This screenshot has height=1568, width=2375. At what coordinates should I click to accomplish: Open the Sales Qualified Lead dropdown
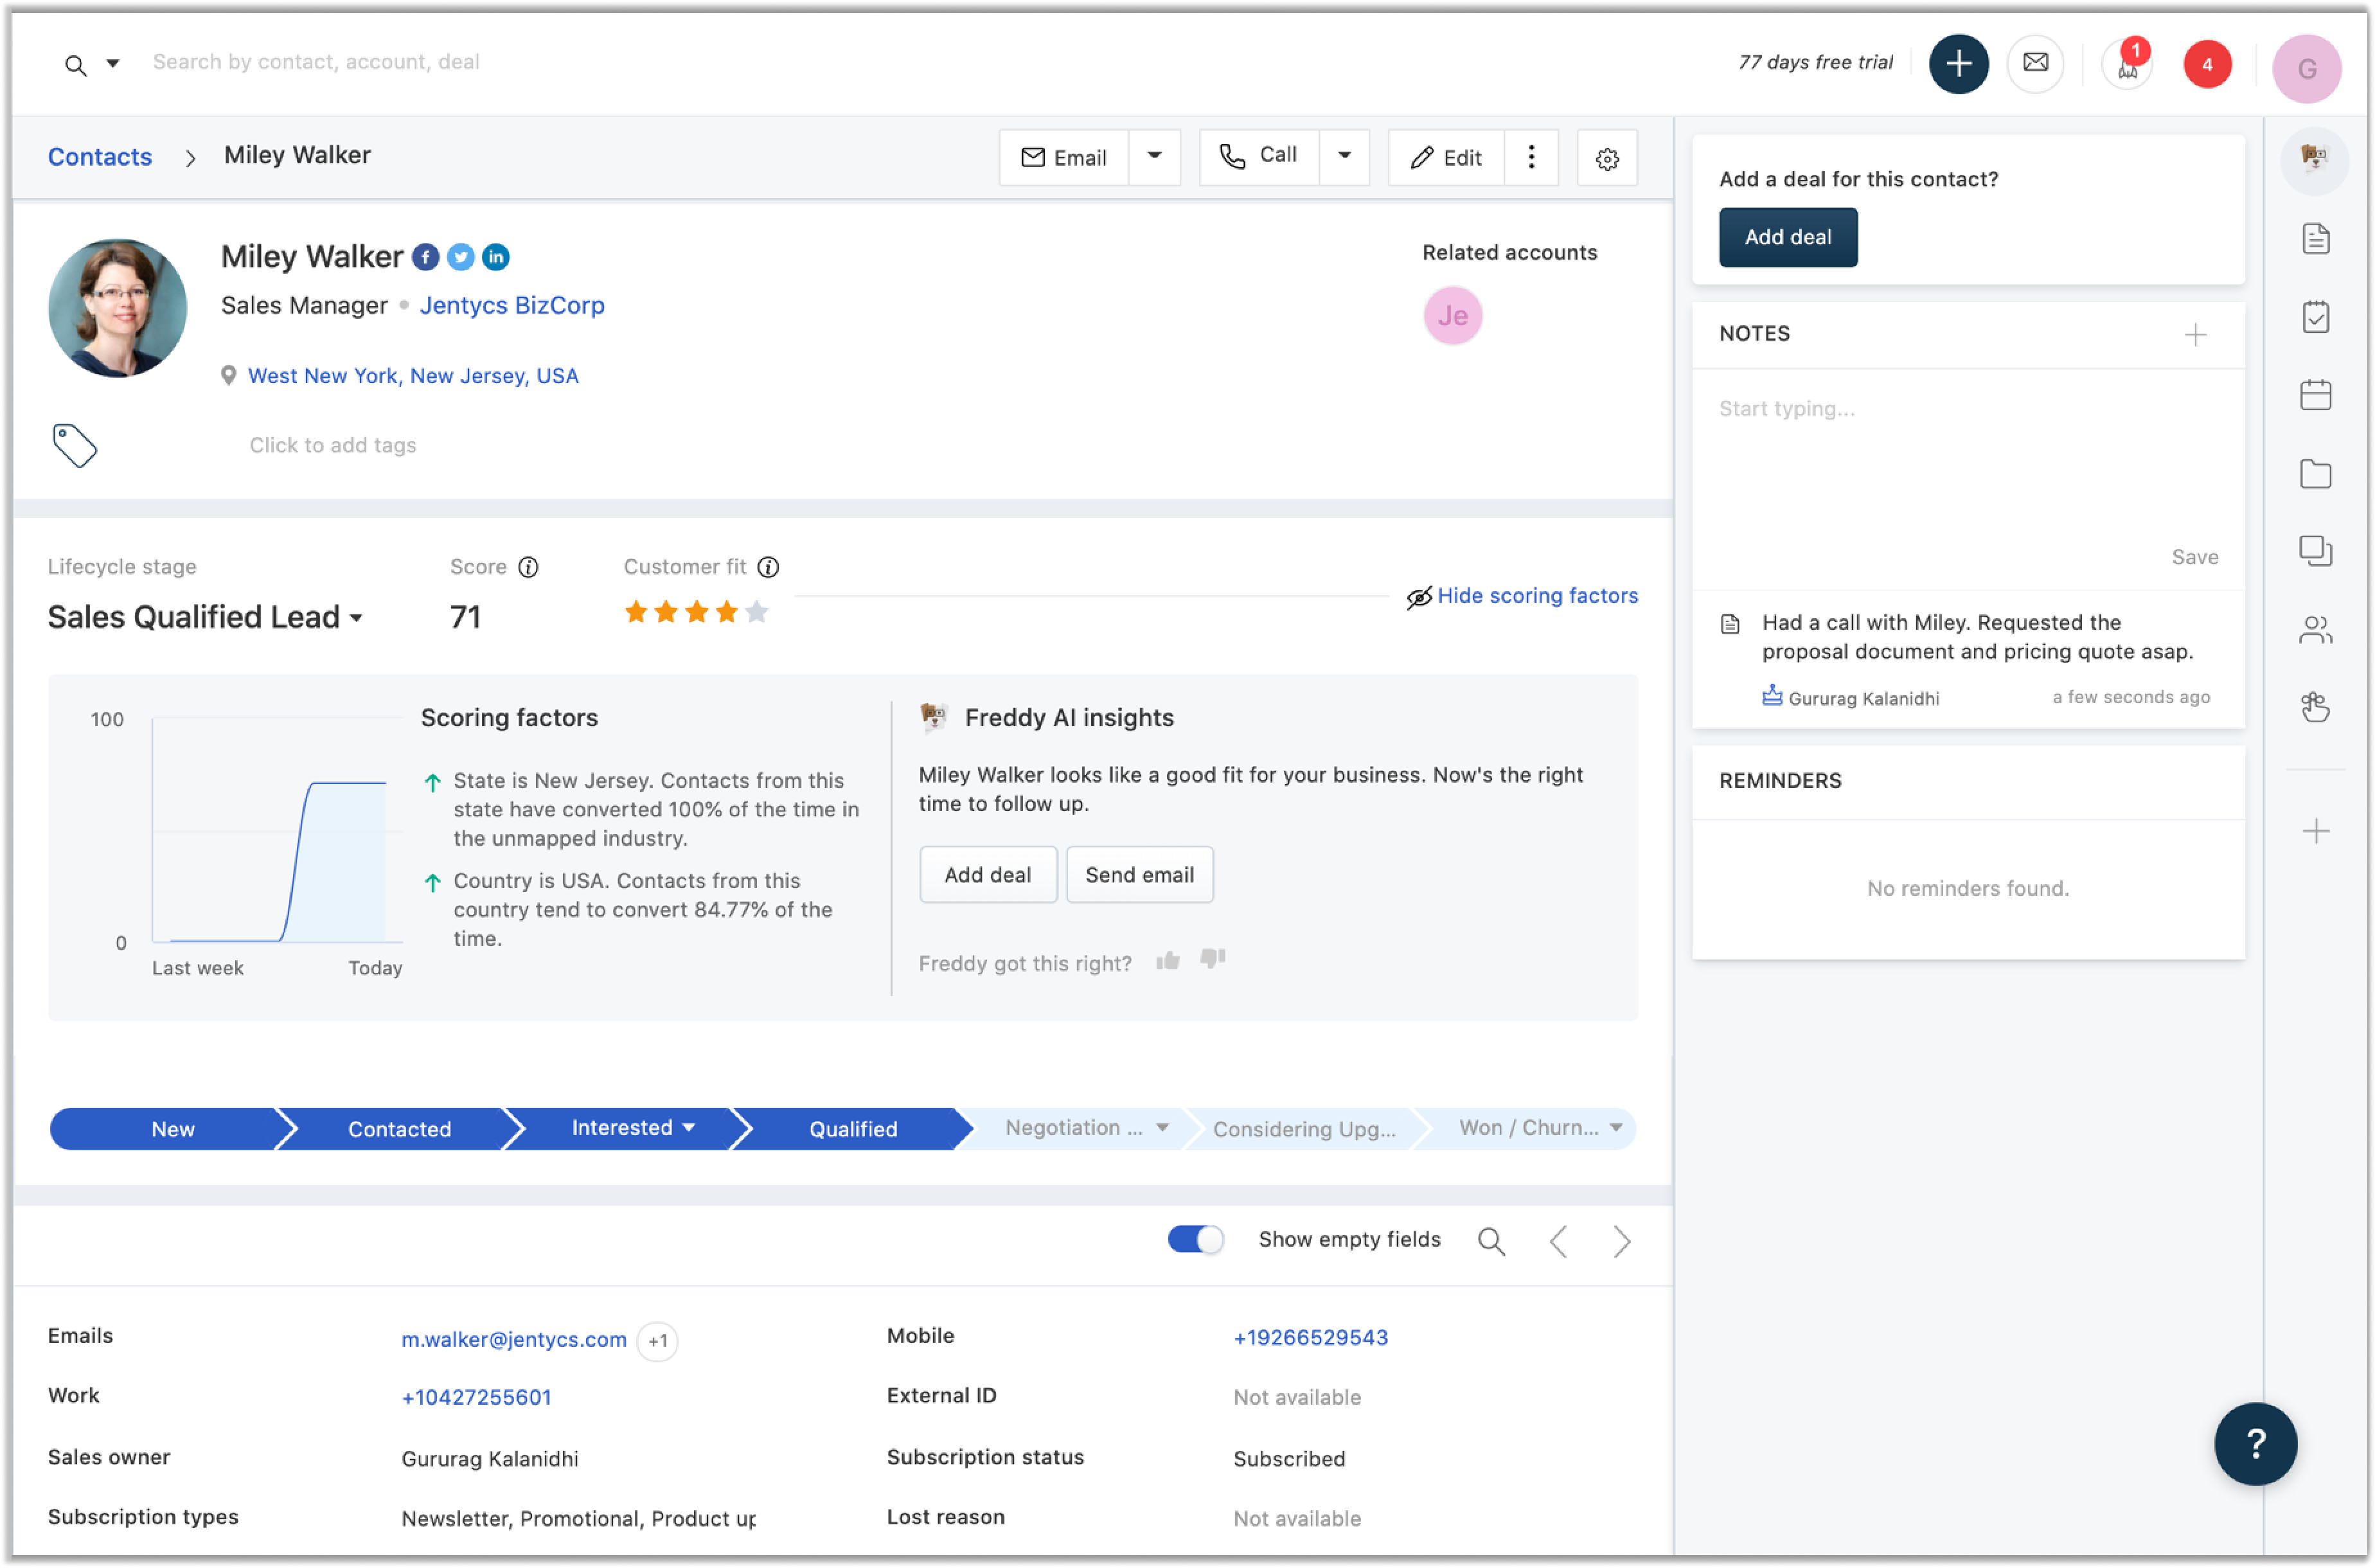205,617
